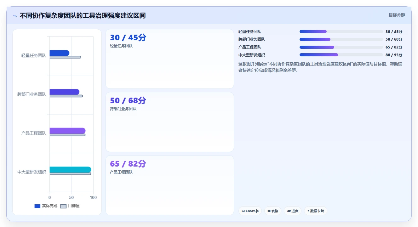418x227 pixels.
Task: Click the 30 / 45分 data card
Action: [170, 59]
